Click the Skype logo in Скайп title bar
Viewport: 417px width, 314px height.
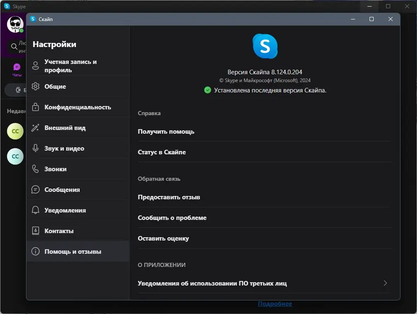[33, 19]
